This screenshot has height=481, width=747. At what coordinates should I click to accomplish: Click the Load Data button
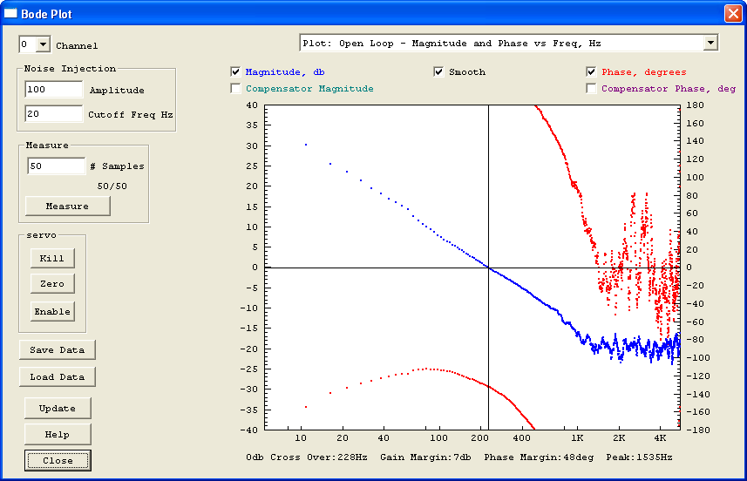58,376
